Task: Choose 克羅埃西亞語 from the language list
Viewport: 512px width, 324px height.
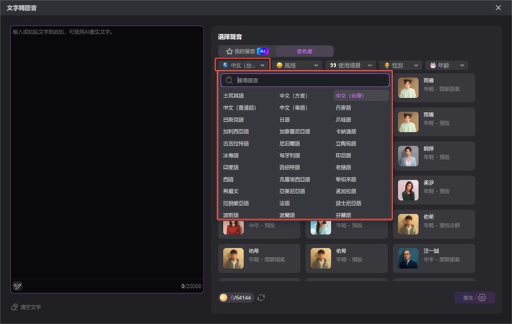Action: [294, 179]
